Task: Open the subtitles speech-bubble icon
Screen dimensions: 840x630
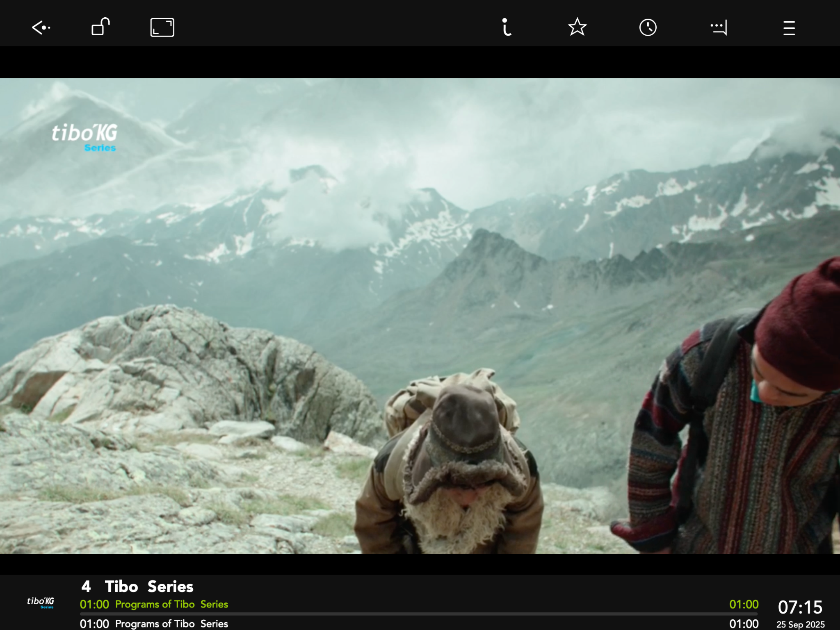Action: (719, 28)
